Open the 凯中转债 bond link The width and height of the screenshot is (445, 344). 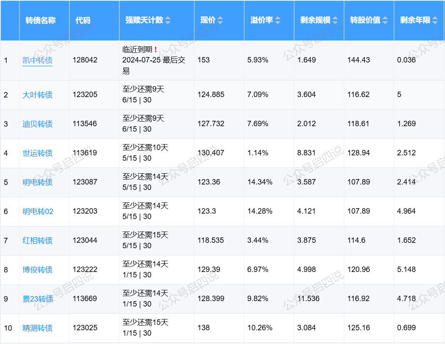(x=37, y=60)
